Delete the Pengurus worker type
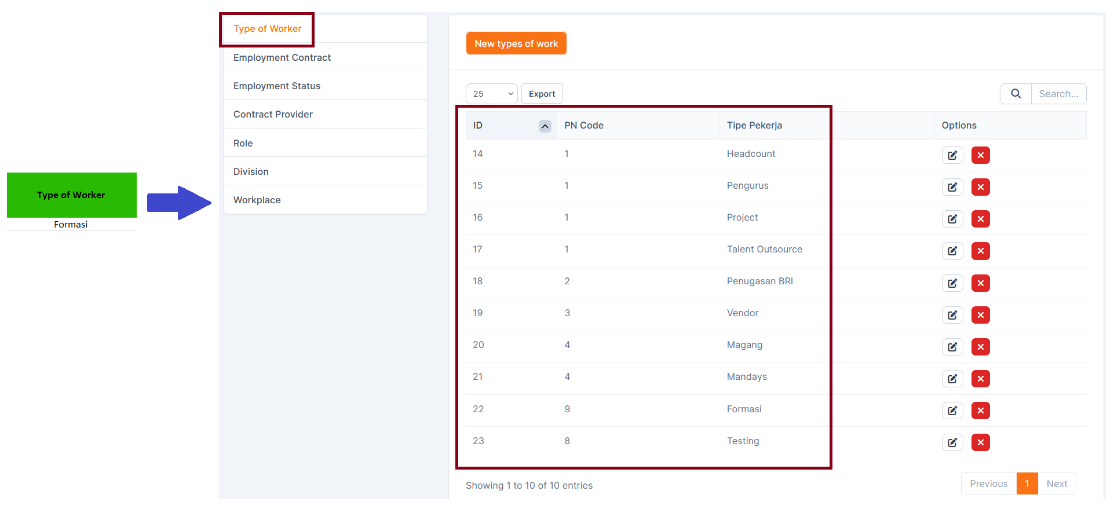The height and width of the screenshot is (513, 1114). coord(980,187)
